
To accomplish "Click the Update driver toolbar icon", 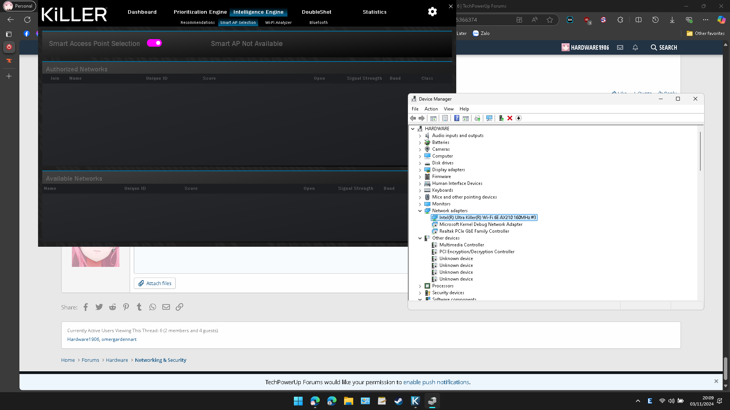I will click(x=478, y=118).
